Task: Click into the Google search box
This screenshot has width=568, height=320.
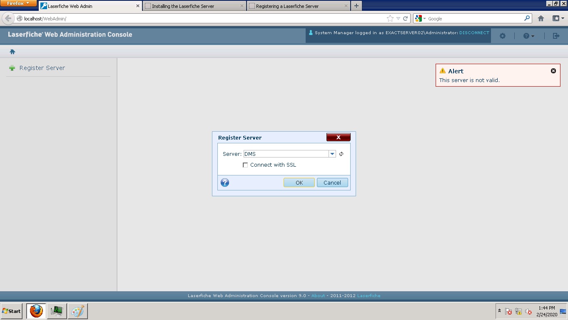Action: click(475, 19)
